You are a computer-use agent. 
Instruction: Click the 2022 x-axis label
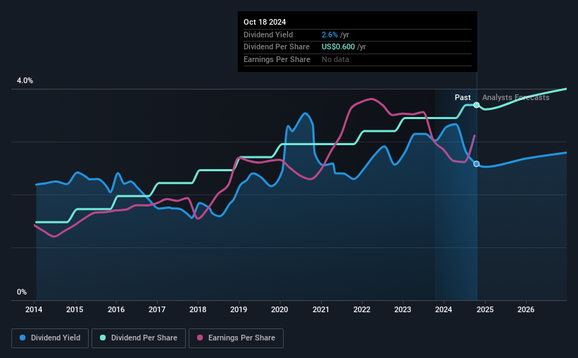(362, 309)
